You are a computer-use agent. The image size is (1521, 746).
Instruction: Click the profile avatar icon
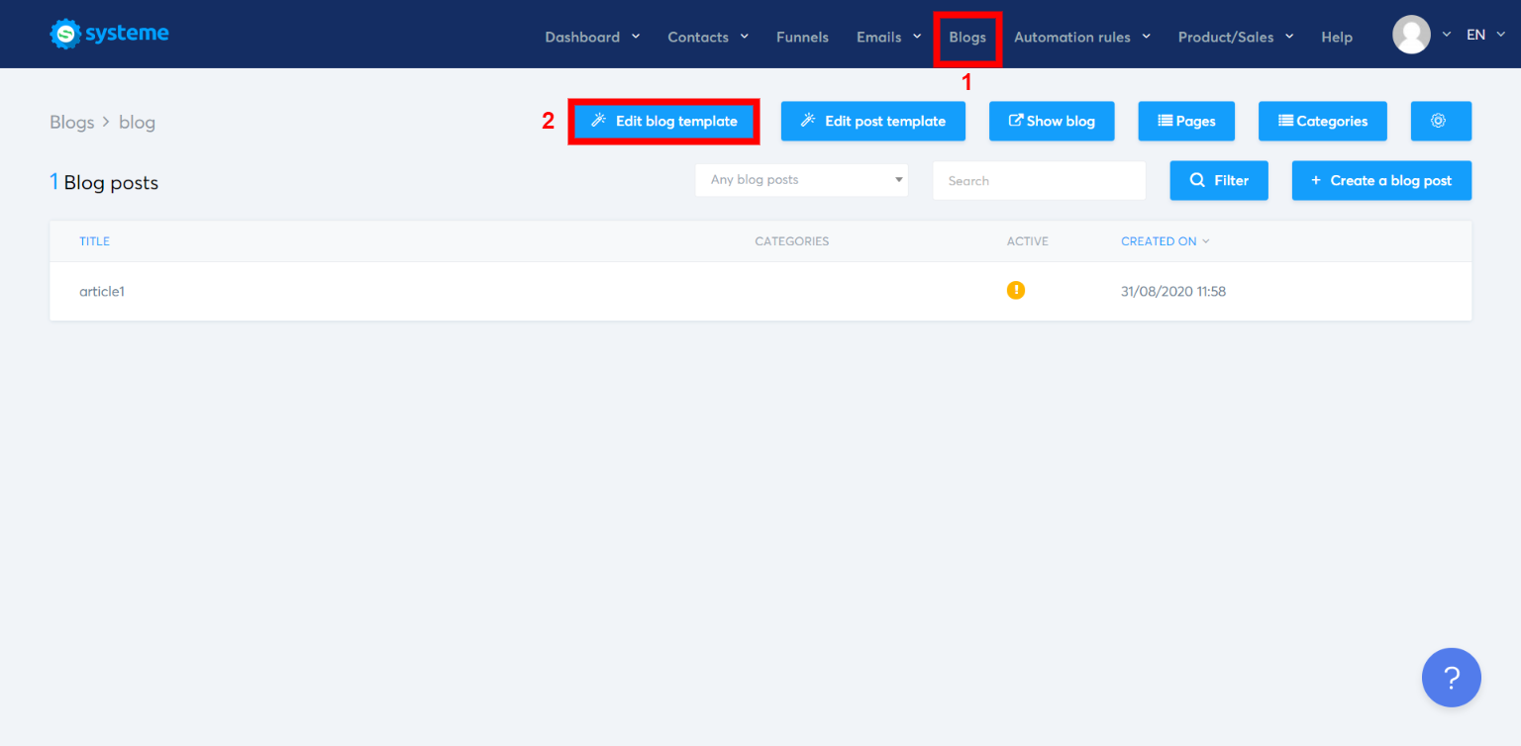click(1412, 34)
